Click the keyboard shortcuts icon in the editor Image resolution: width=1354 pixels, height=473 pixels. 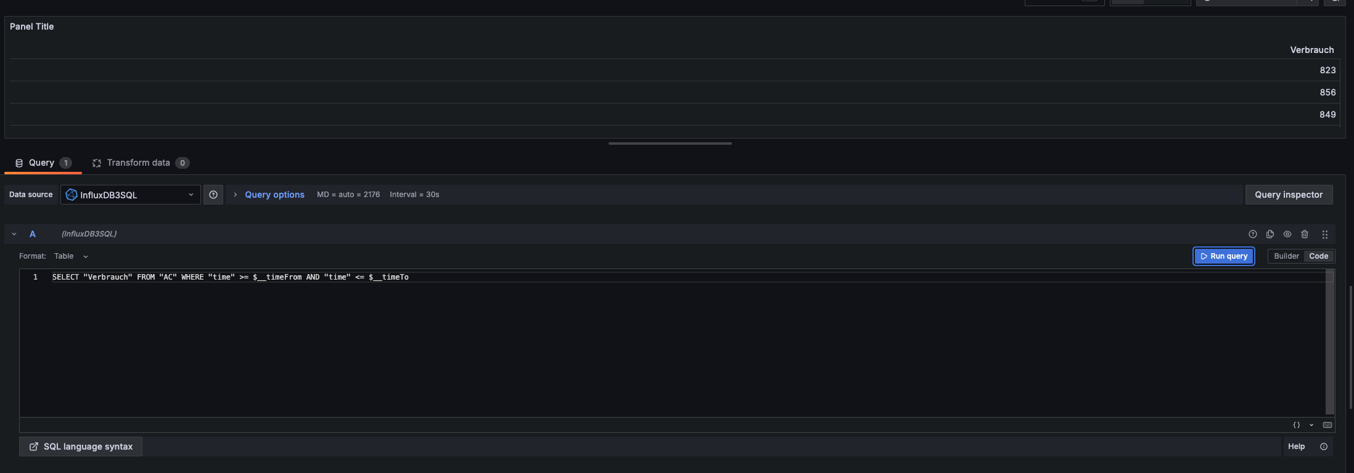coord(1327,425)
